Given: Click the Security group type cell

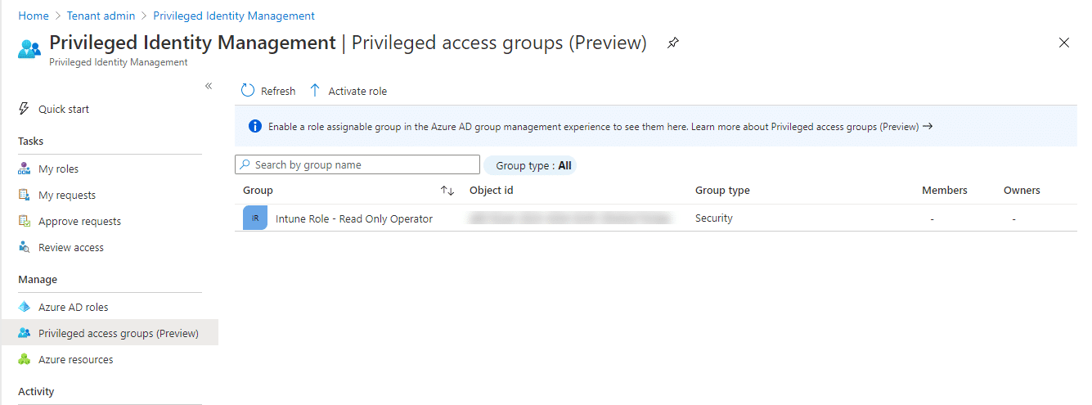Looking at the screenshot, I should point(714,218).
